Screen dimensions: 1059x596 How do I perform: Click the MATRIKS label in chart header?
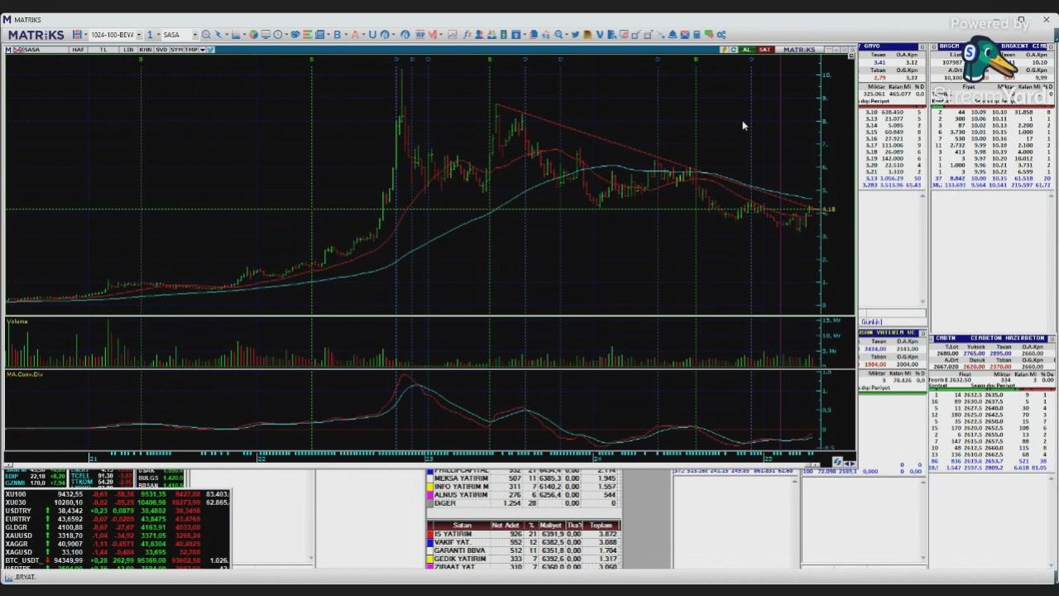point(799,50)
